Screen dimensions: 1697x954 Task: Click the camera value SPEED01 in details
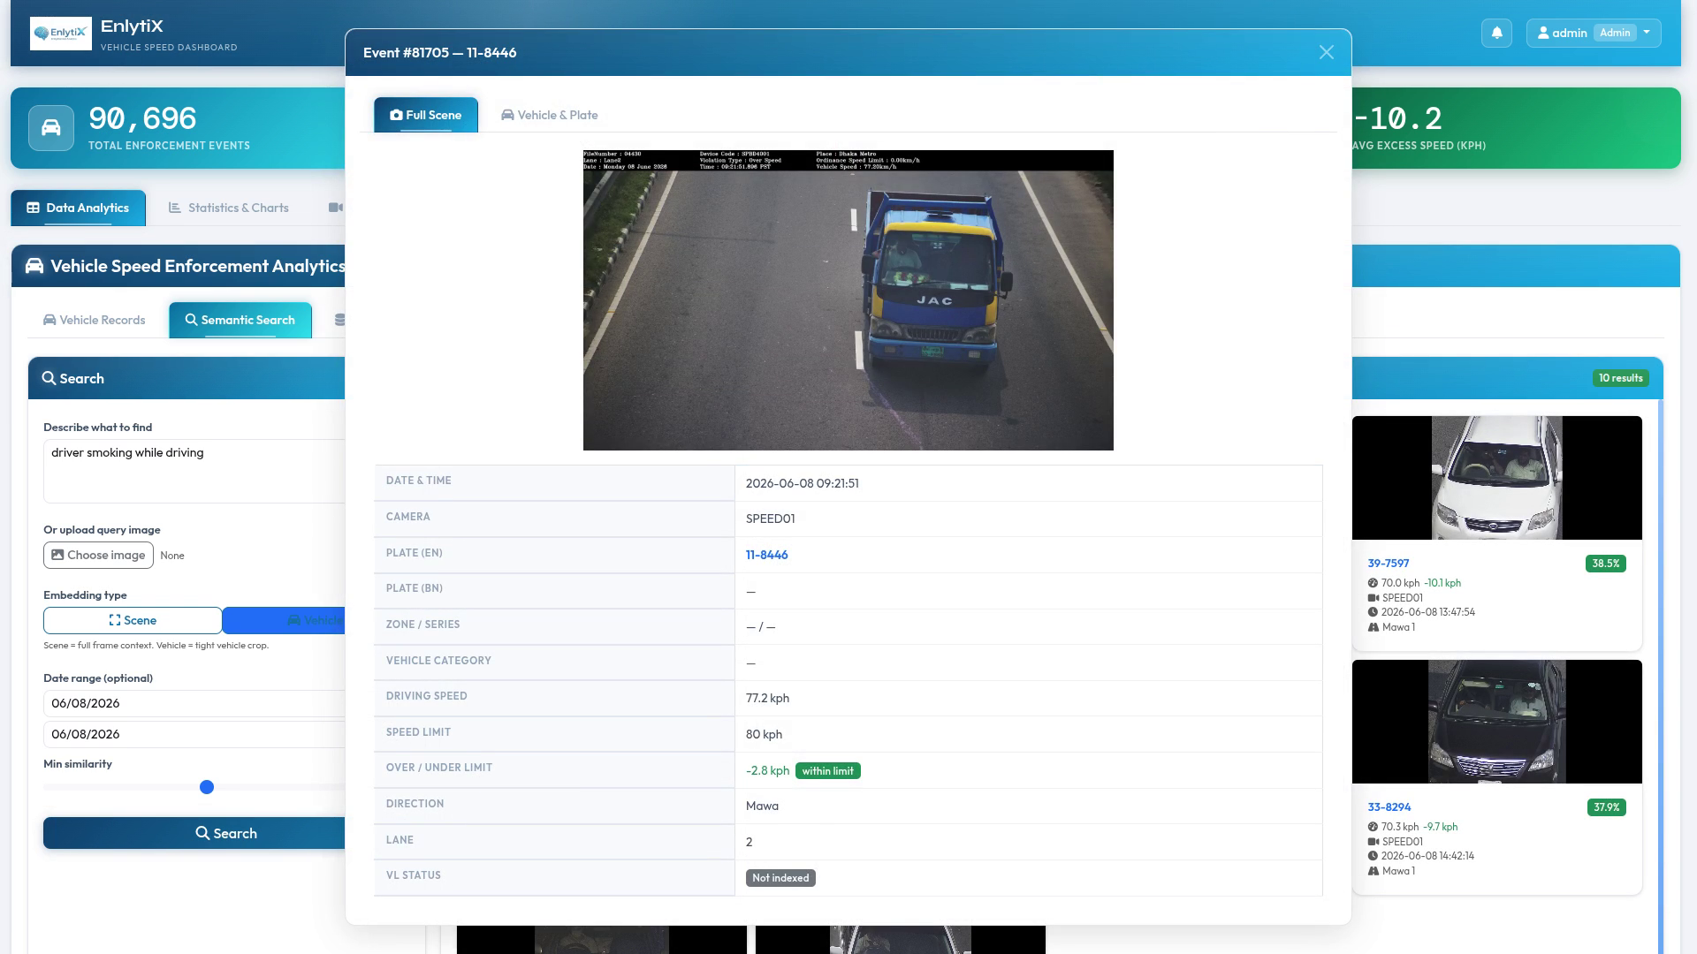pyautogui.click(x=770, y=519)
